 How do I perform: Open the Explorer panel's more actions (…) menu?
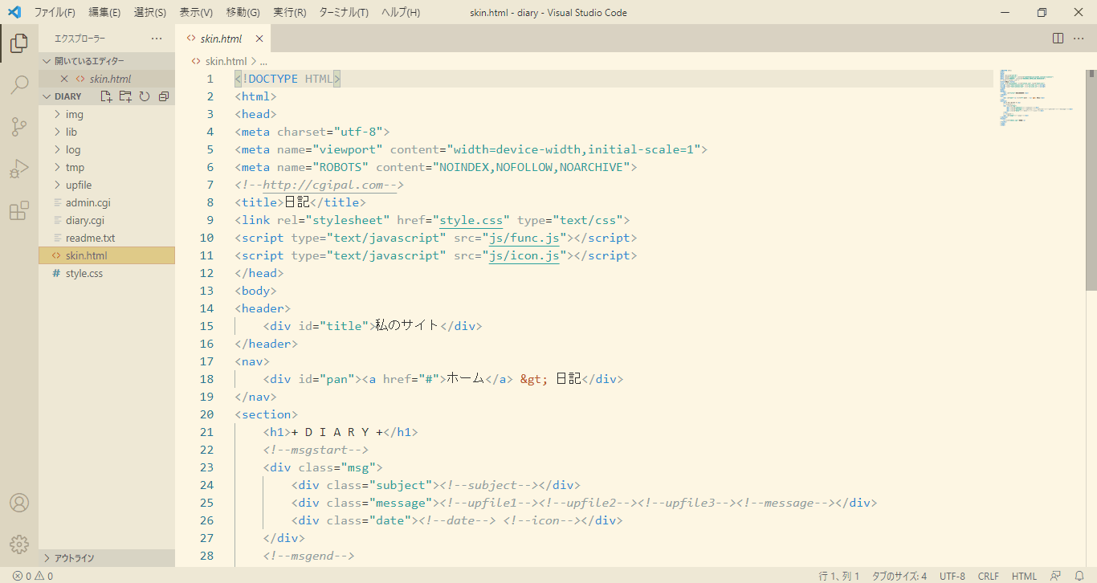[x=157, y=39]
